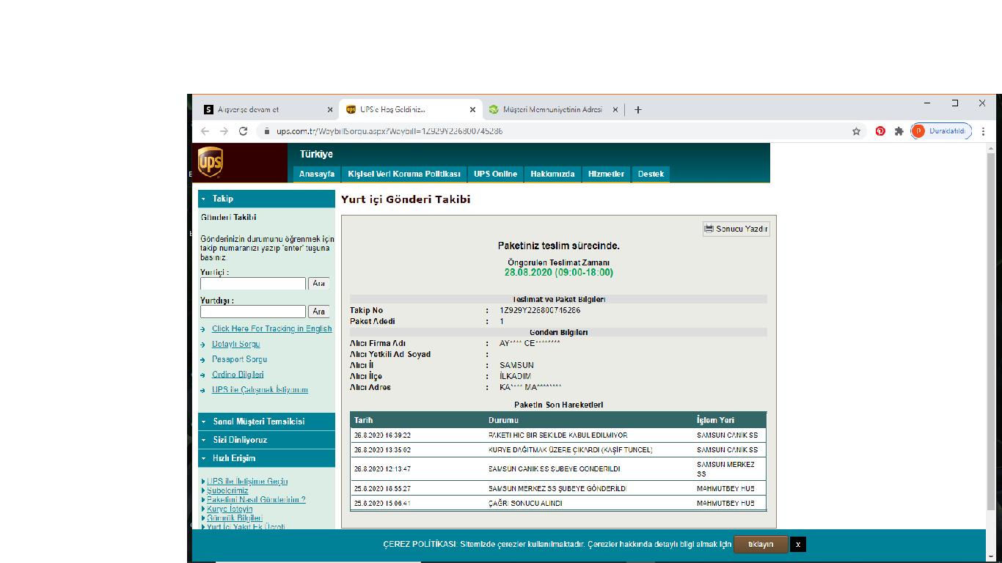Viewport: 1002px width, 563px height.
Task: Open the Şubelerimiz link
Action: (x=227, y=490)
